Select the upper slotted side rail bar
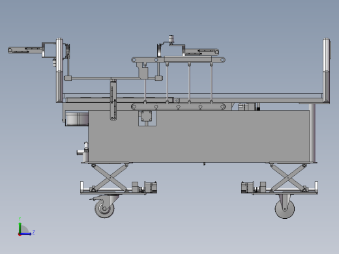The width and height of the screenshot is (339, 254). [178, 60]
